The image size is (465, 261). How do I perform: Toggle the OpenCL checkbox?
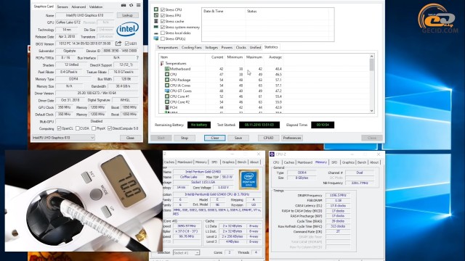click(x=59, y=128)
